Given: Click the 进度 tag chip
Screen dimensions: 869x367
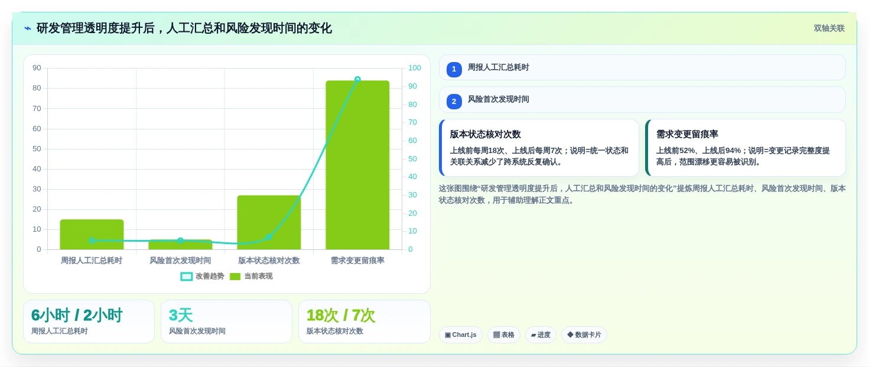Looking at the screenshot, I should (x=541, y=335).
